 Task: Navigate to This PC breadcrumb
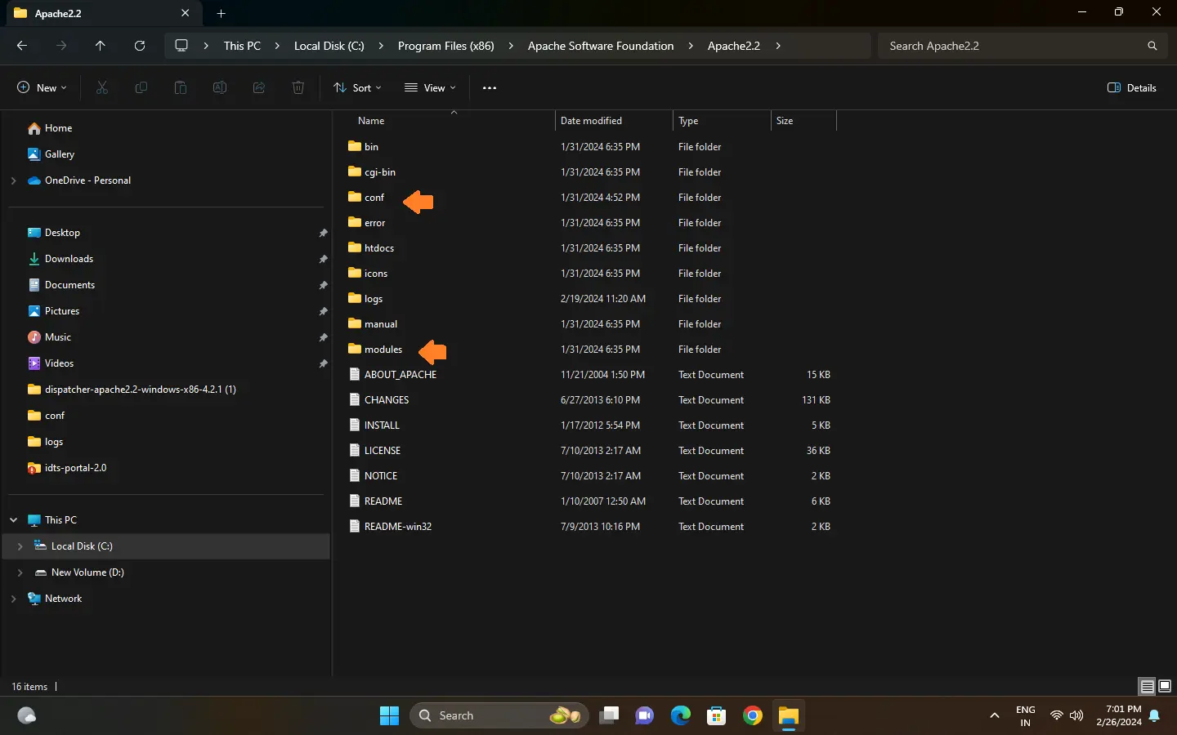point(242,46)
